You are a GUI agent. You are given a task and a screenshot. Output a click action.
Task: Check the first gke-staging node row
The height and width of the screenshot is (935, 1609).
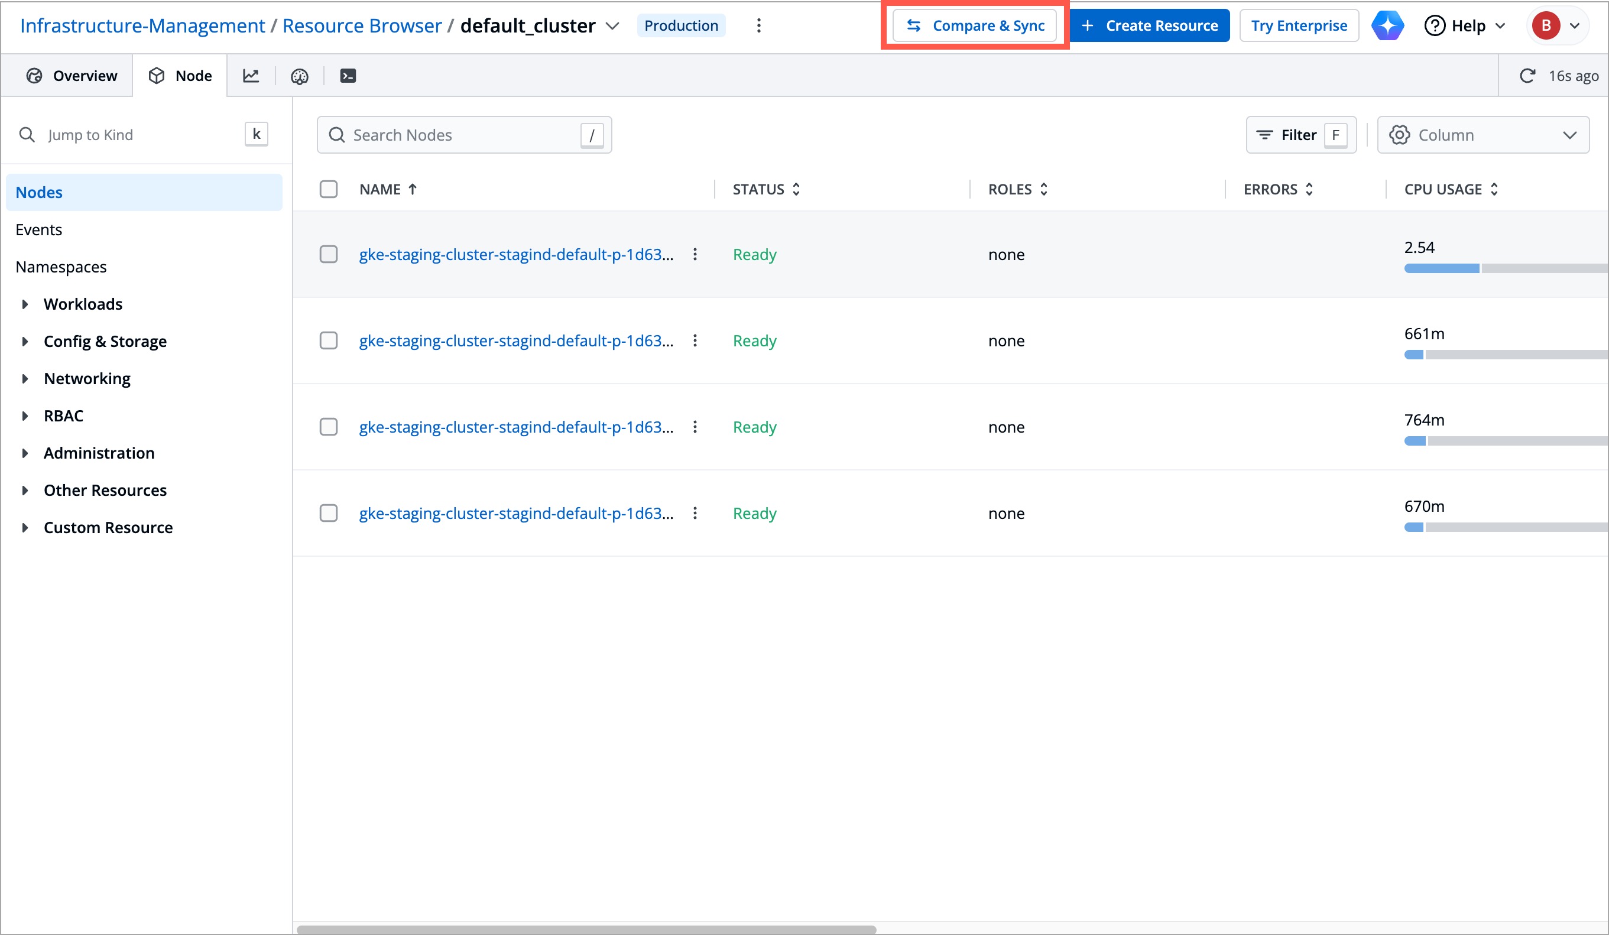(328, 254)
